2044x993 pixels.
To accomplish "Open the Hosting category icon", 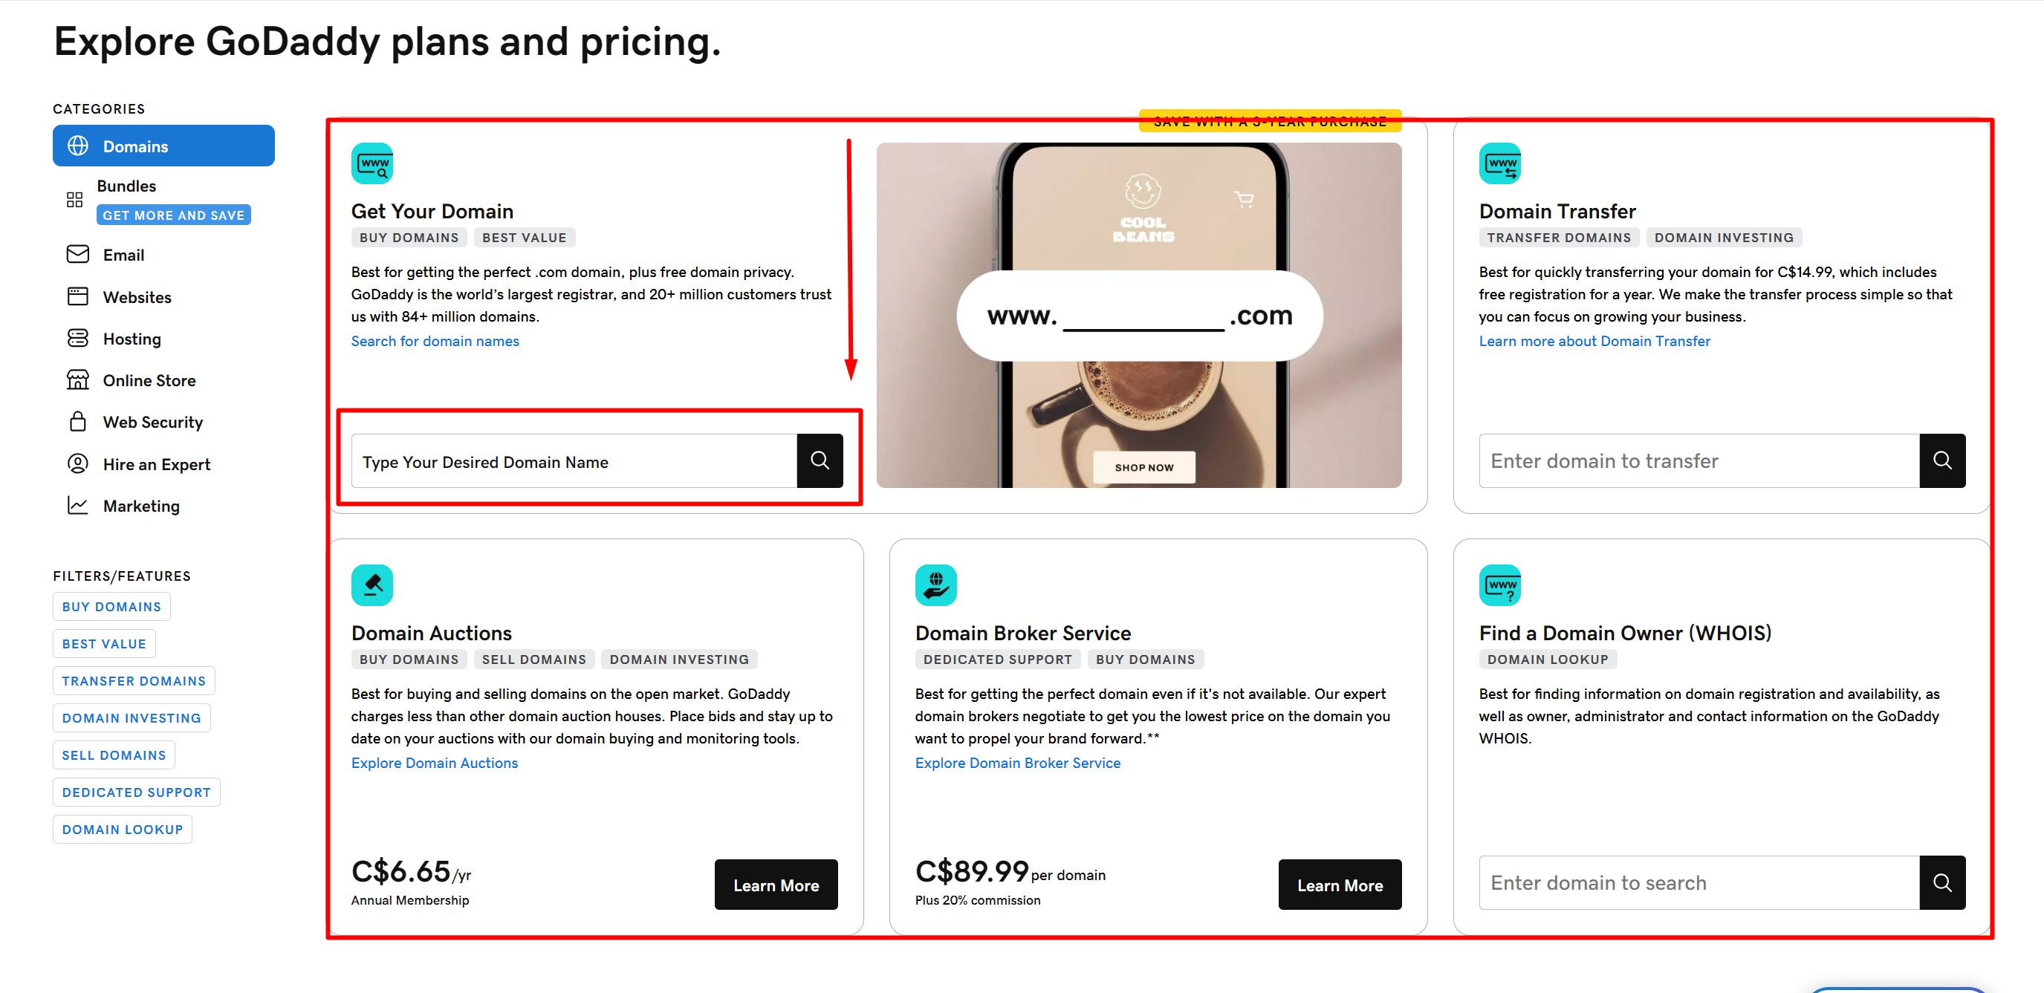I will [x=78, y=338].
